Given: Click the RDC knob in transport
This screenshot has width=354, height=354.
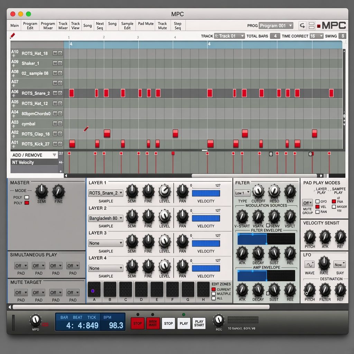Looking at the screenshot, I should coord(219,320).
